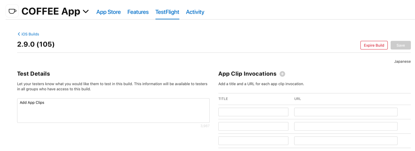415x151 pixels.
Task: Select the Japanese language option
Action: click(x=402, y=61)
